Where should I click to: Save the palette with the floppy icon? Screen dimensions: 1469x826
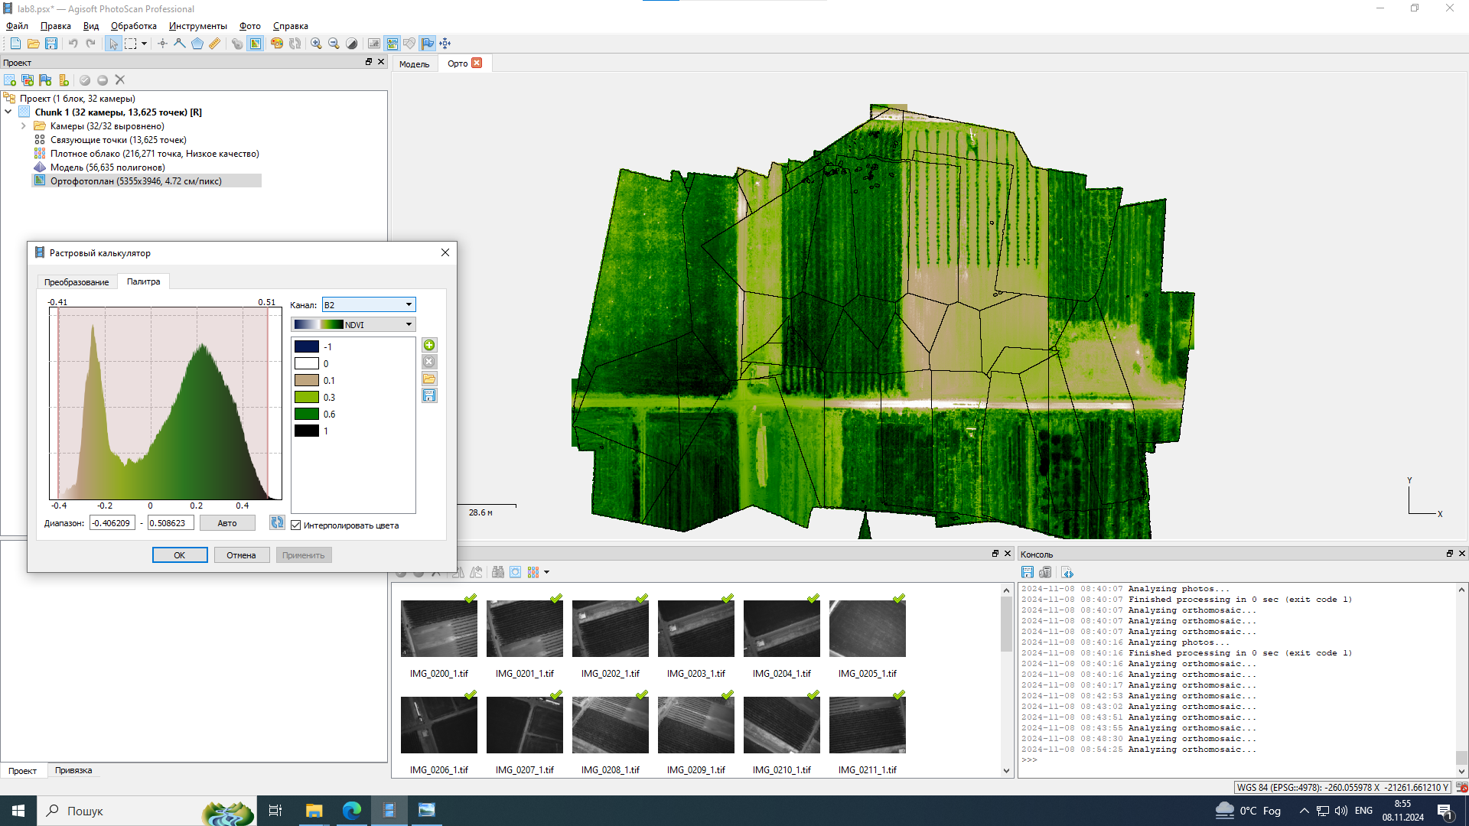(x=429, y=395)
